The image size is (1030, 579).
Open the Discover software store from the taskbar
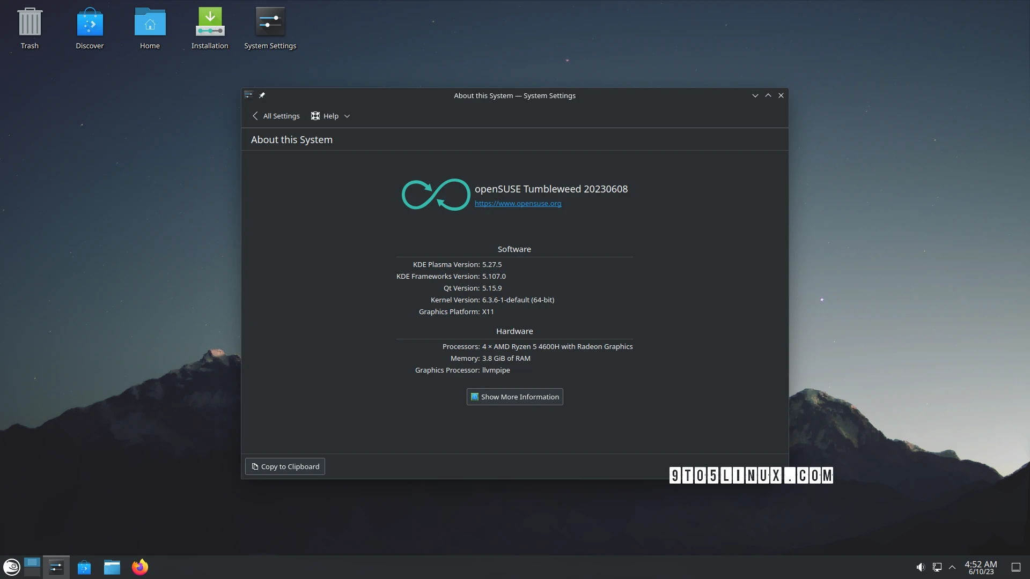pyautogui.click(x=84, y=567)
